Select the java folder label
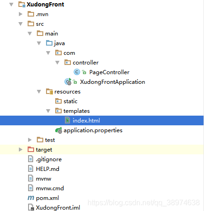 click(59, 43)
